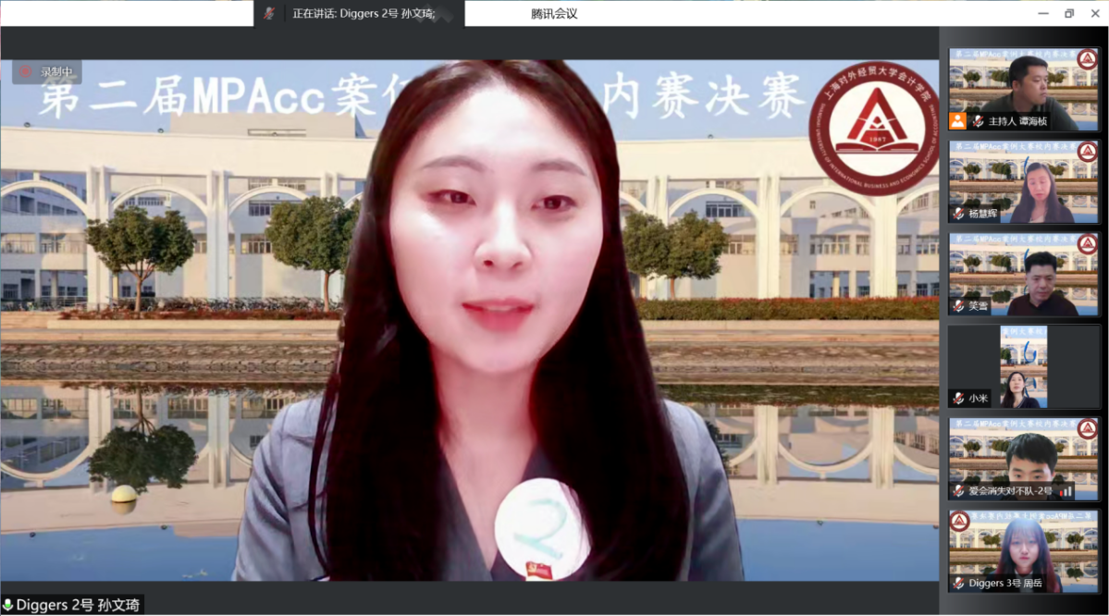The width and height of the screenshot is (1109, 616).
Task: Click the 正在讲话 Diggers 2号 speaker label
Action: (x=363, y=14)
